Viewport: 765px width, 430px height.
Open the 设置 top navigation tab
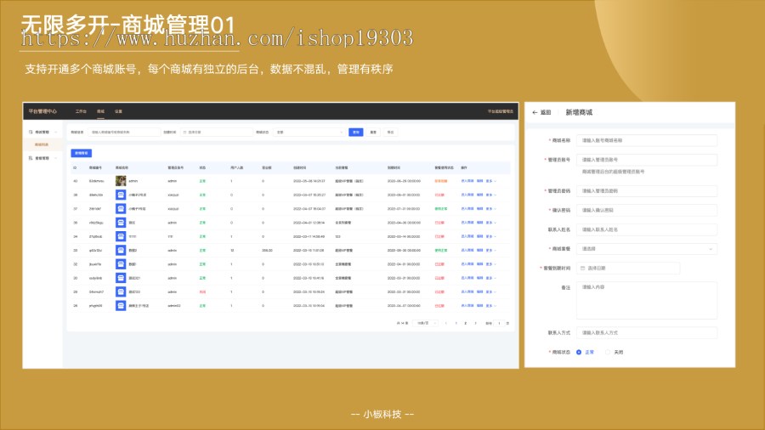(x=118, y=111)
